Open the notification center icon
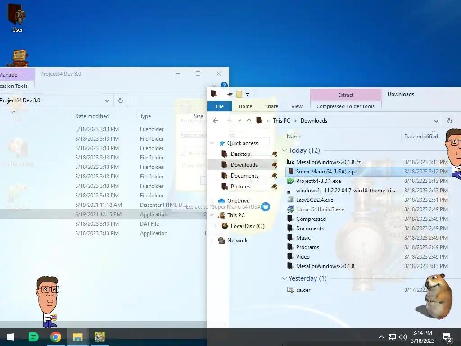Screen dimensions: 461x346 tap(447, 337)
